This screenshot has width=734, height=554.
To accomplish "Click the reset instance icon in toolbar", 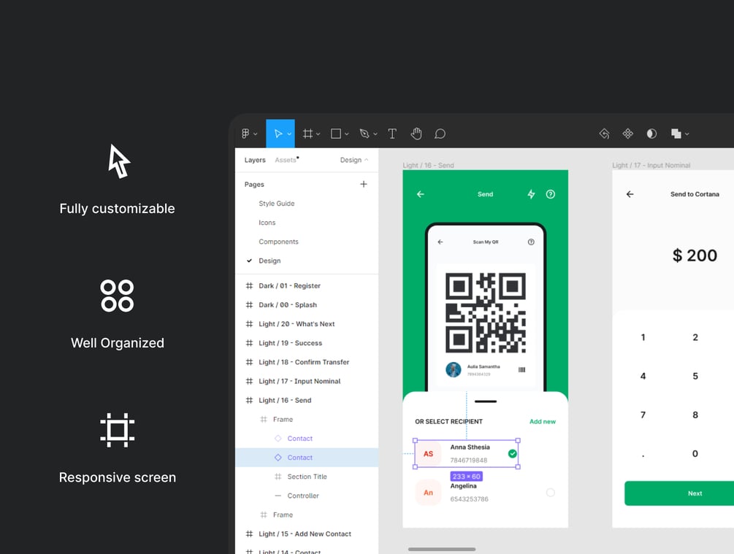I will coord(604,134).
